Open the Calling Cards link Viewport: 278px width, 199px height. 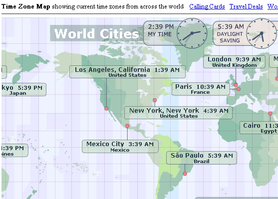point(207,6)
